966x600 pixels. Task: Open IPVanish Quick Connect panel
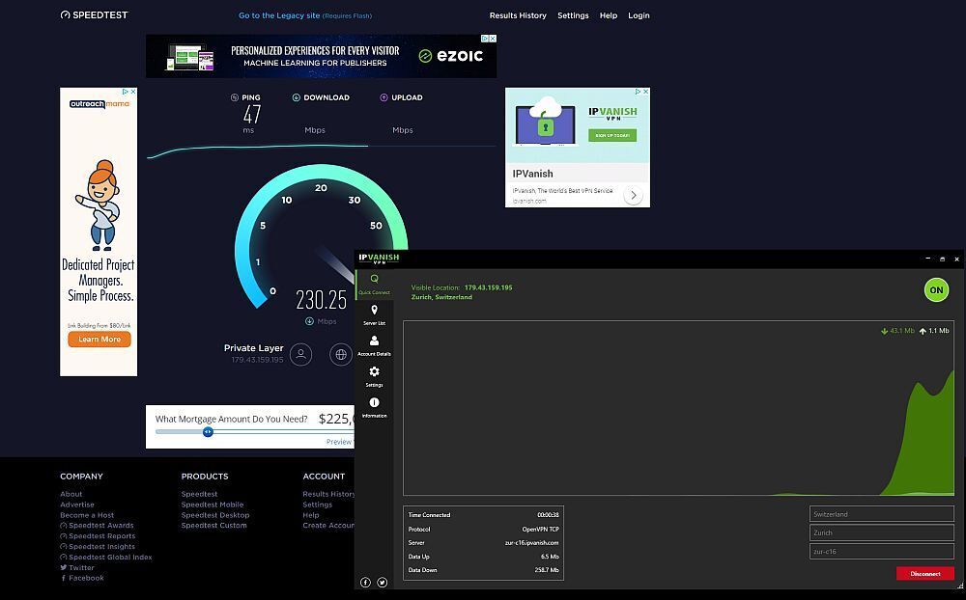(x=374, y=284)
